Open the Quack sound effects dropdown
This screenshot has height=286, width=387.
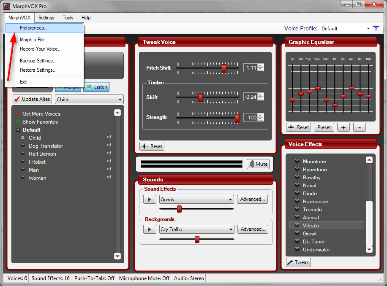[196, 199]
